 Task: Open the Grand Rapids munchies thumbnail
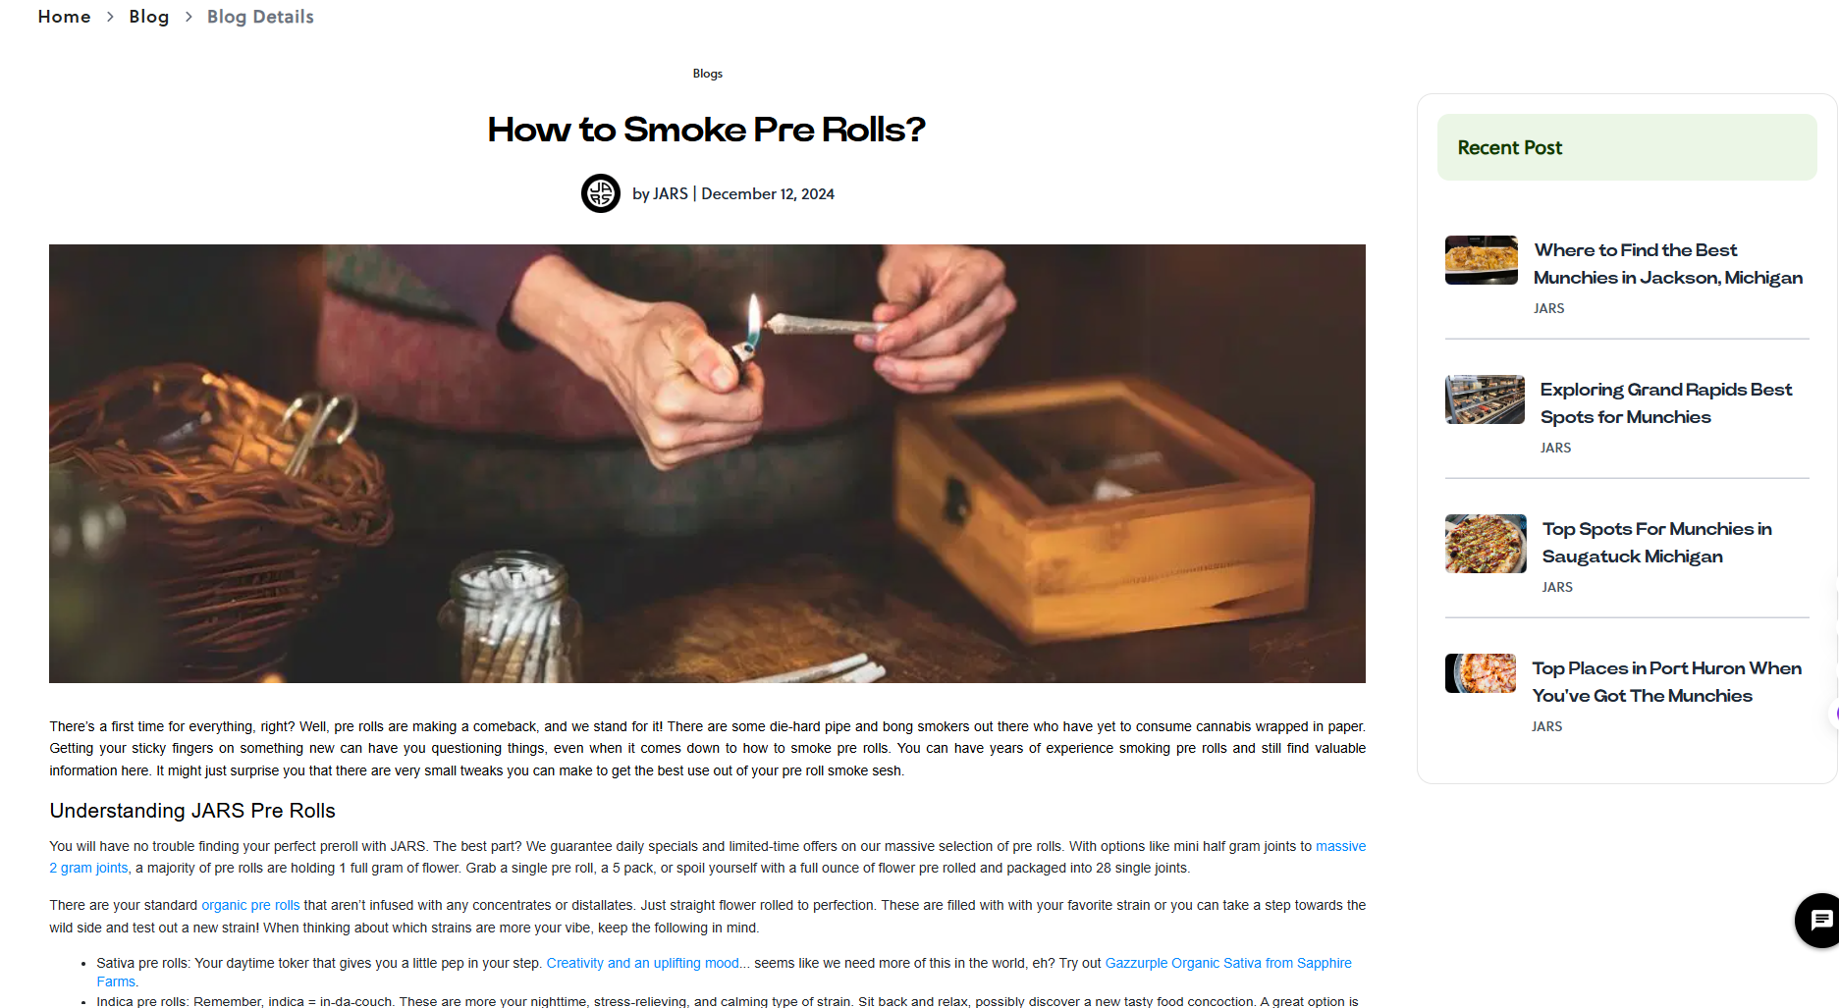pyautogui.click(x=1485, y=399)
